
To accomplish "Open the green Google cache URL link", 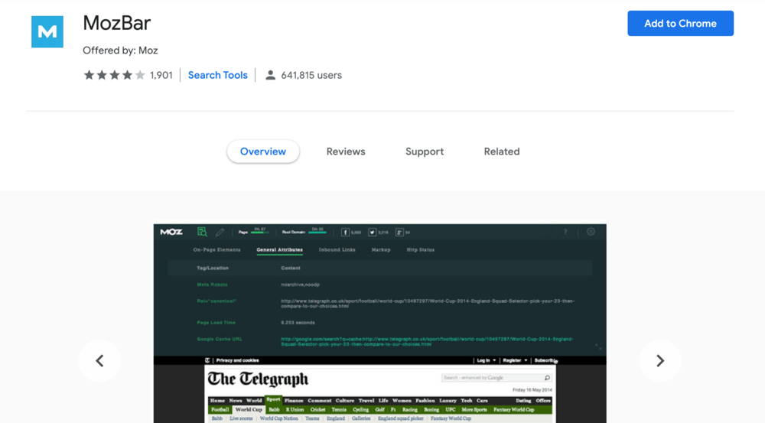I will pyautogui.click(x=427, y=341).
